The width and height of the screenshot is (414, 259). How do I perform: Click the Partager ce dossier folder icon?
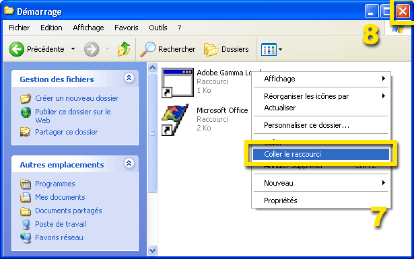click(x=26, y=132)
